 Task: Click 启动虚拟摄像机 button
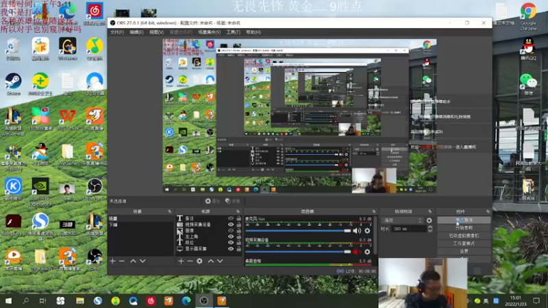tap(464, 235)
